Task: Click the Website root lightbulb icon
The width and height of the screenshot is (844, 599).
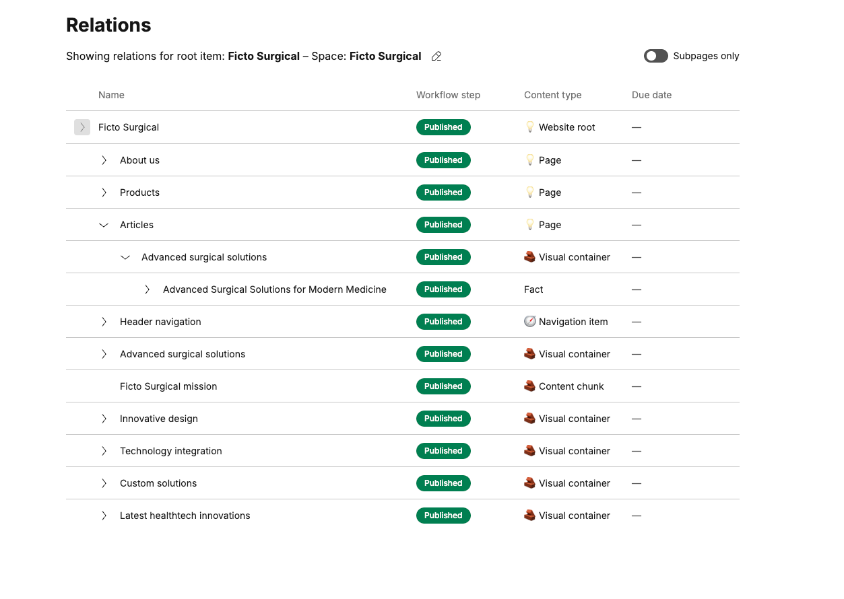Action: (530, 127)
